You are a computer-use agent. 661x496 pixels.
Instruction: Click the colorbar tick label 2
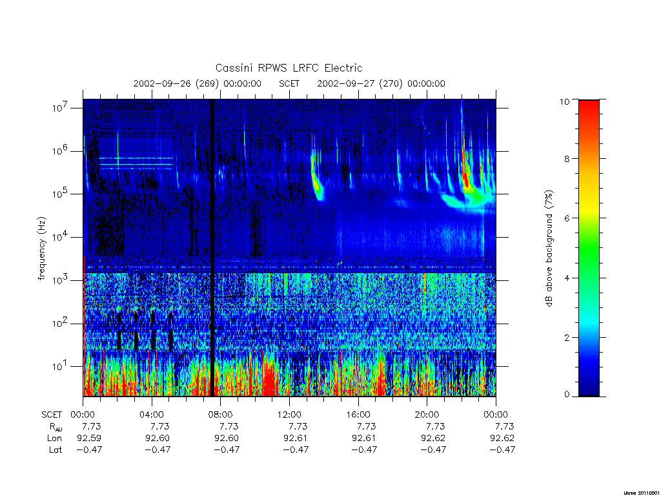[567, 337]
